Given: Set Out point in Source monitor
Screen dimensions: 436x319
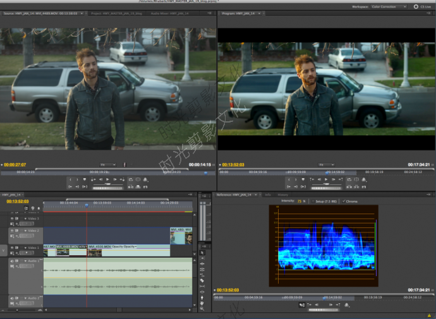Looking at the screenshot, I should 77,179.
